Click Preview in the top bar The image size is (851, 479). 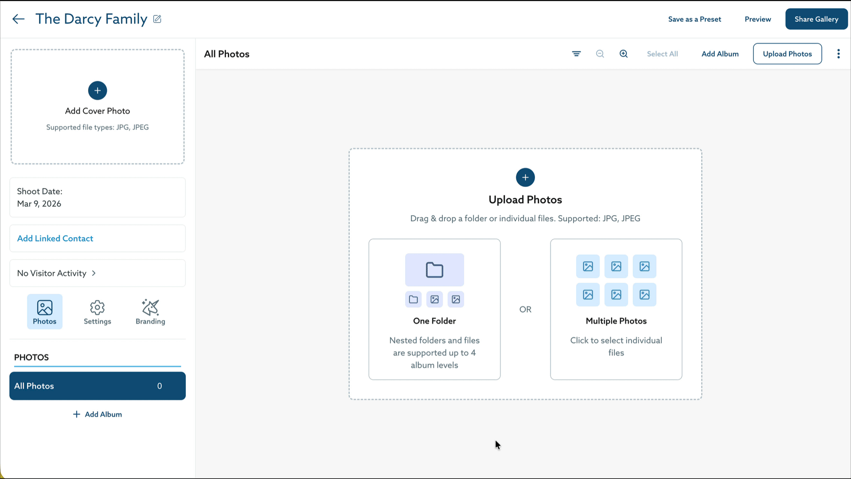[x=757, y=19]
